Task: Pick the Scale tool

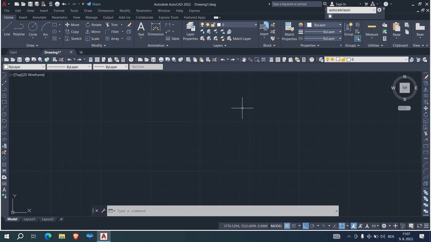Action: coord(92,39)
